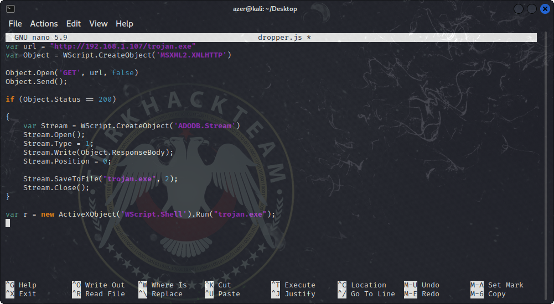
Task: Open the Help menu
Action: click(x=125, y=24)
